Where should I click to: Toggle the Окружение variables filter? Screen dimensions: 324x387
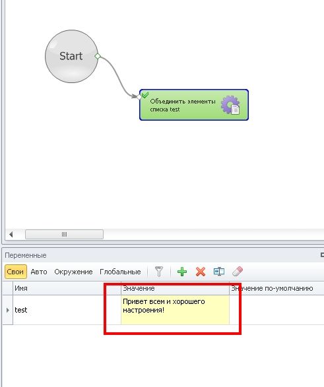pyautogui.click(x=73, y=272)
